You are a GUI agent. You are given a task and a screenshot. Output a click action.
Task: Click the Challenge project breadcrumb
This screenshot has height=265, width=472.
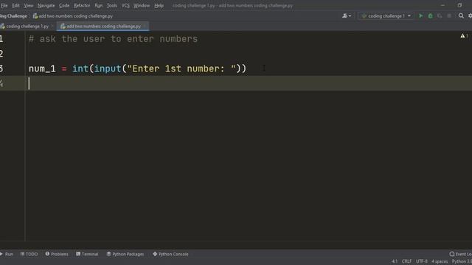(13, 16)
